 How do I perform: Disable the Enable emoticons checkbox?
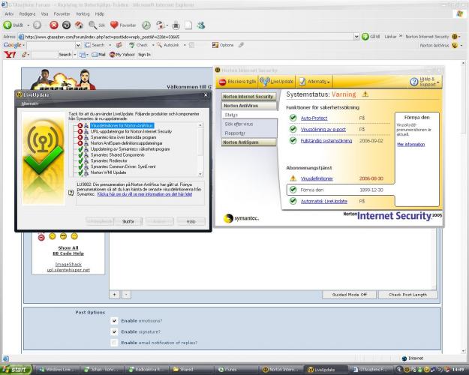point(114,320)
